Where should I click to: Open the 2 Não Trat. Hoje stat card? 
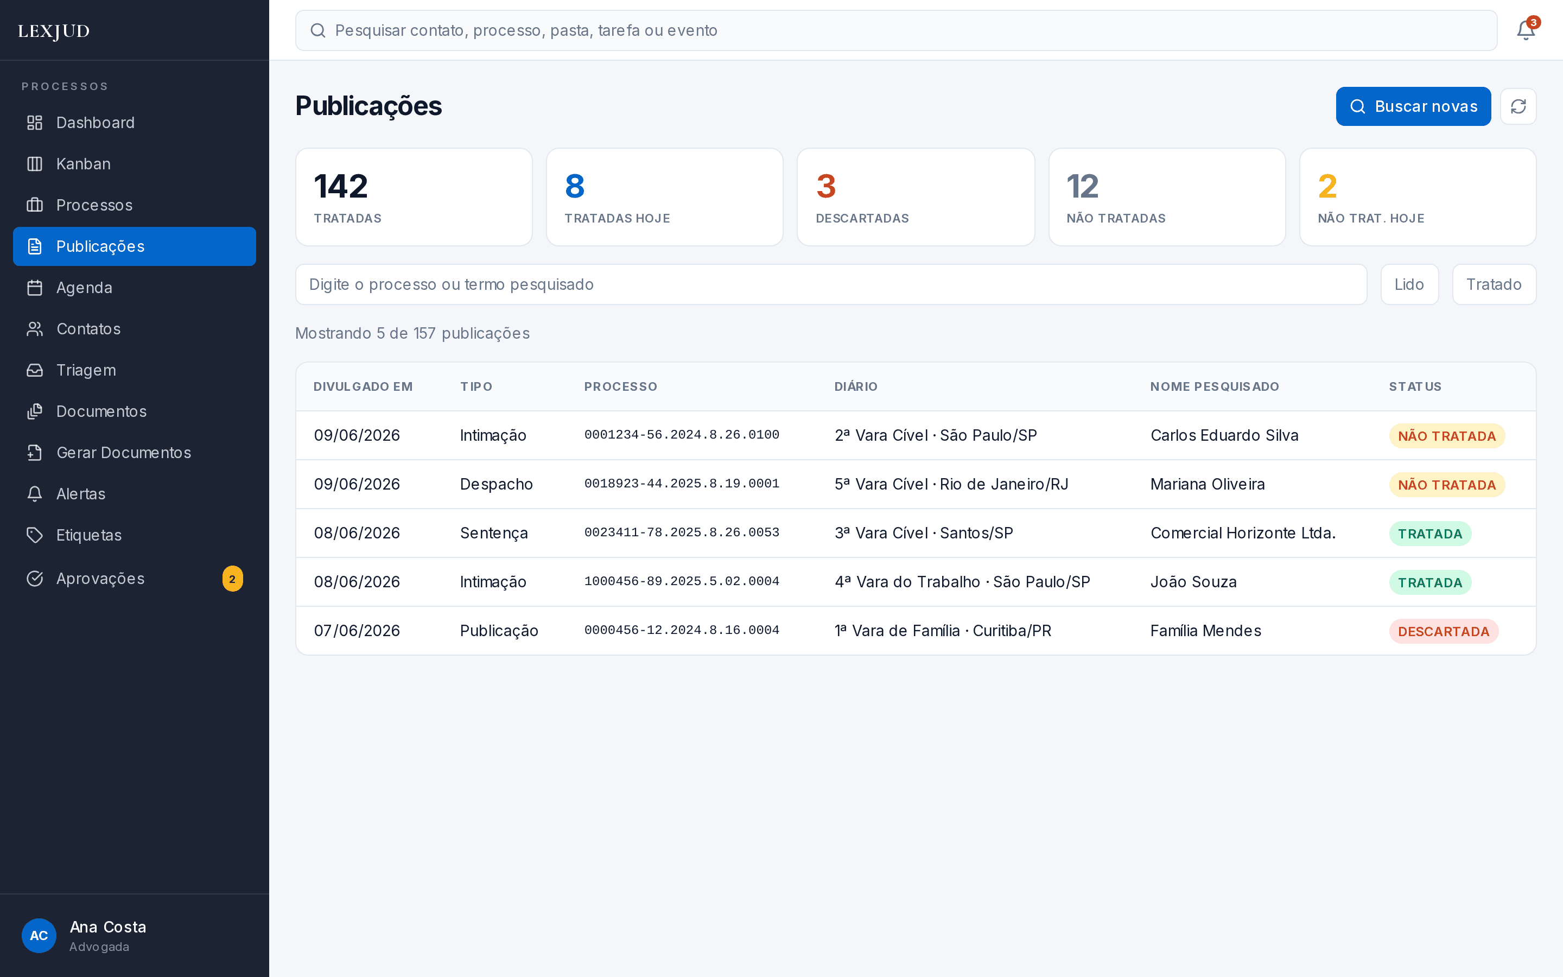[x=1418, y=197]
